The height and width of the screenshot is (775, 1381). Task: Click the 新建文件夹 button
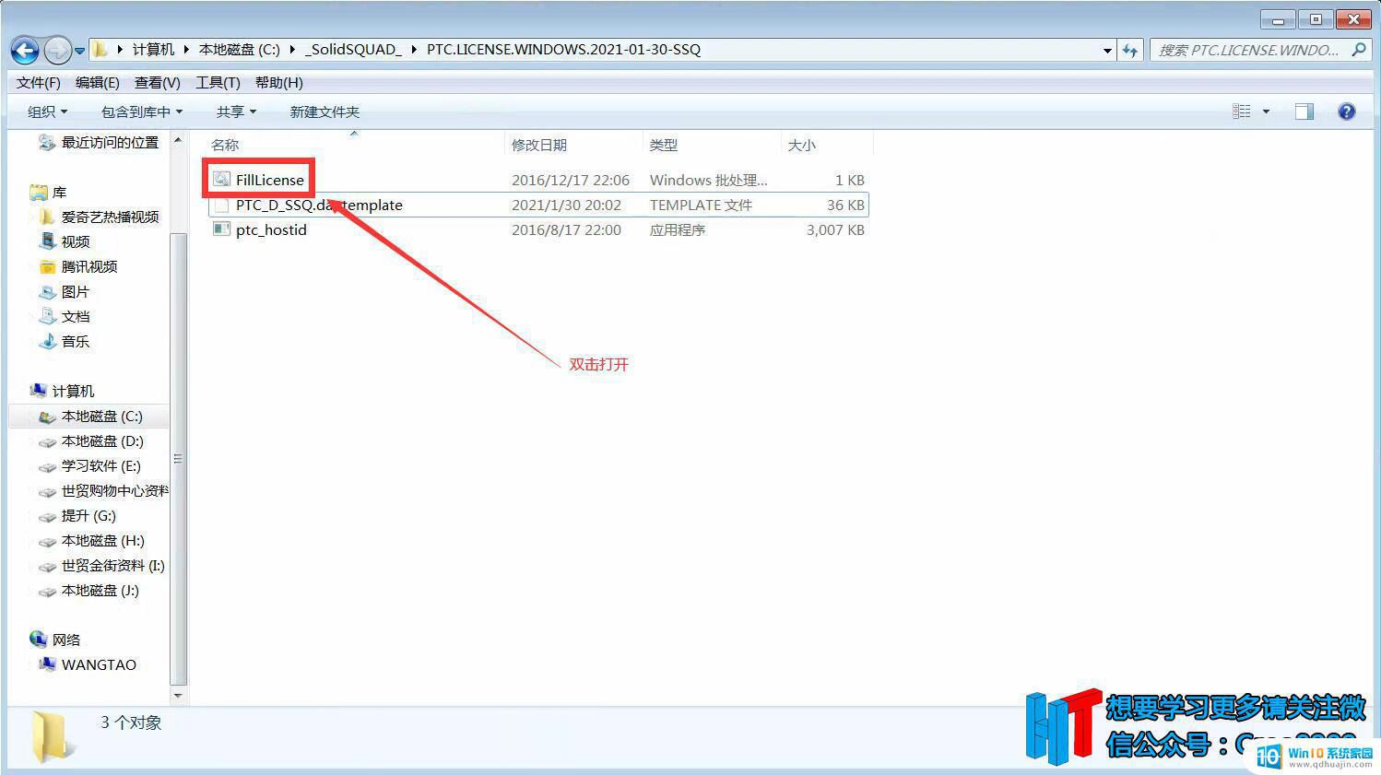[325, 112]
